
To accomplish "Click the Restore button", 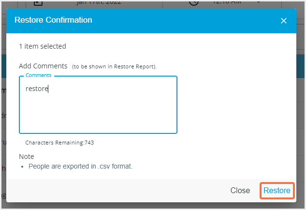I will [277, 191].
